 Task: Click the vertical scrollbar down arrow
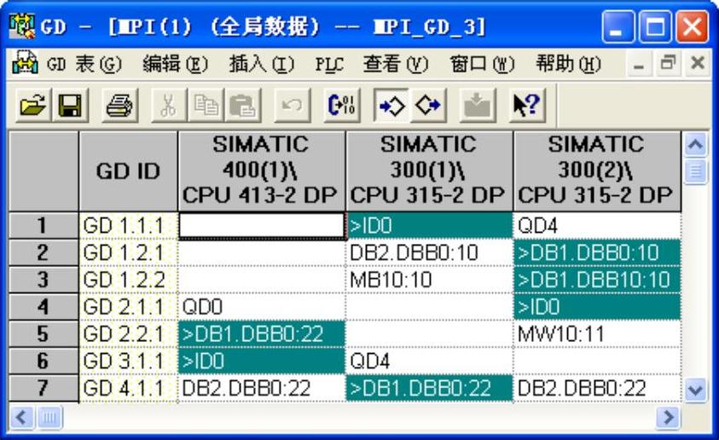pos(695,390)
